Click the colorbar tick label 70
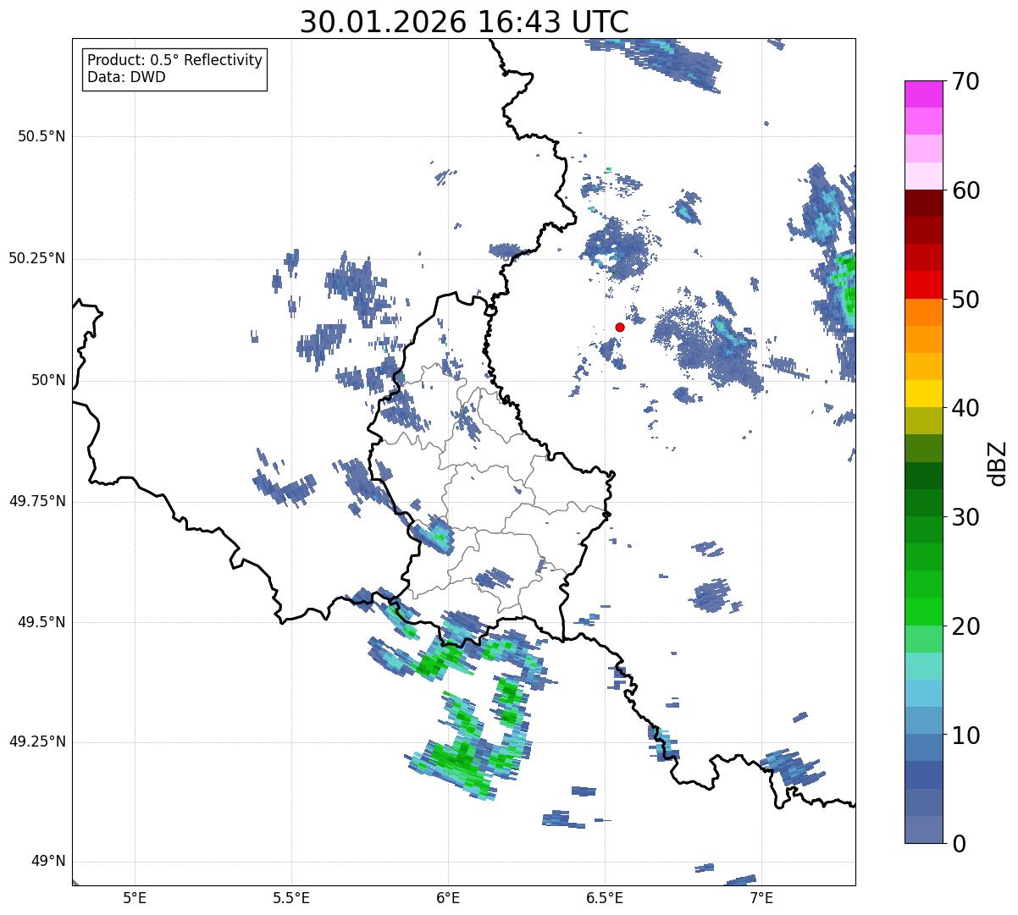The image size is (1018, 915). tap(965, 81)
